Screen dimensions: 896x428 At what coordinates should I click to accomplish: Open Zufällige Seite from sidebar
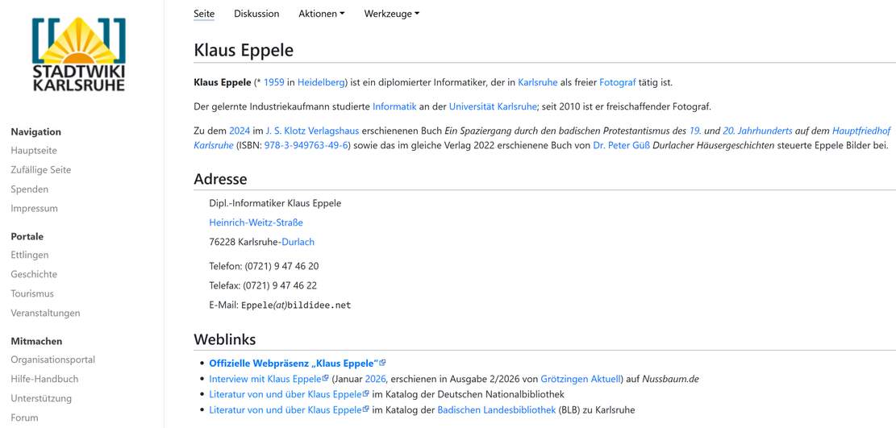click(x=41, y=170)
